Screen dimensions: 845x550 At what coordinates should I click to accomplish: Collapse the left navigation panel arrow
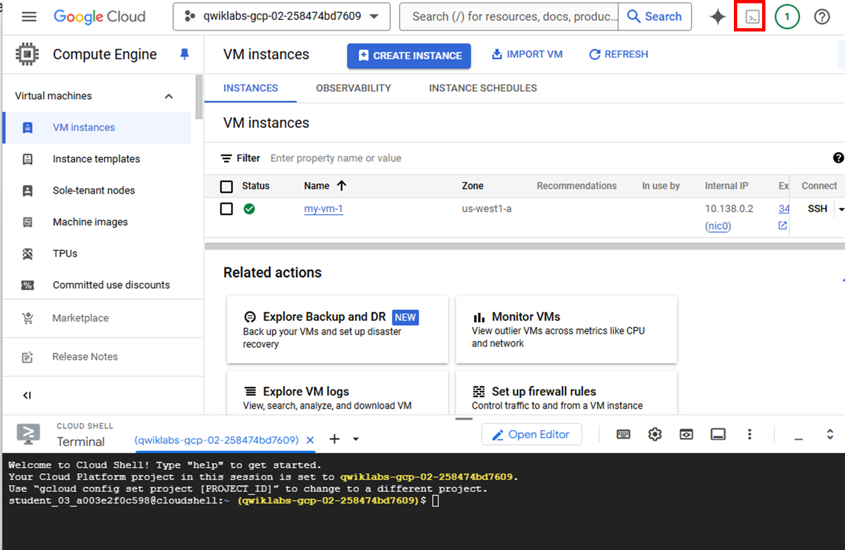point(27,395)
